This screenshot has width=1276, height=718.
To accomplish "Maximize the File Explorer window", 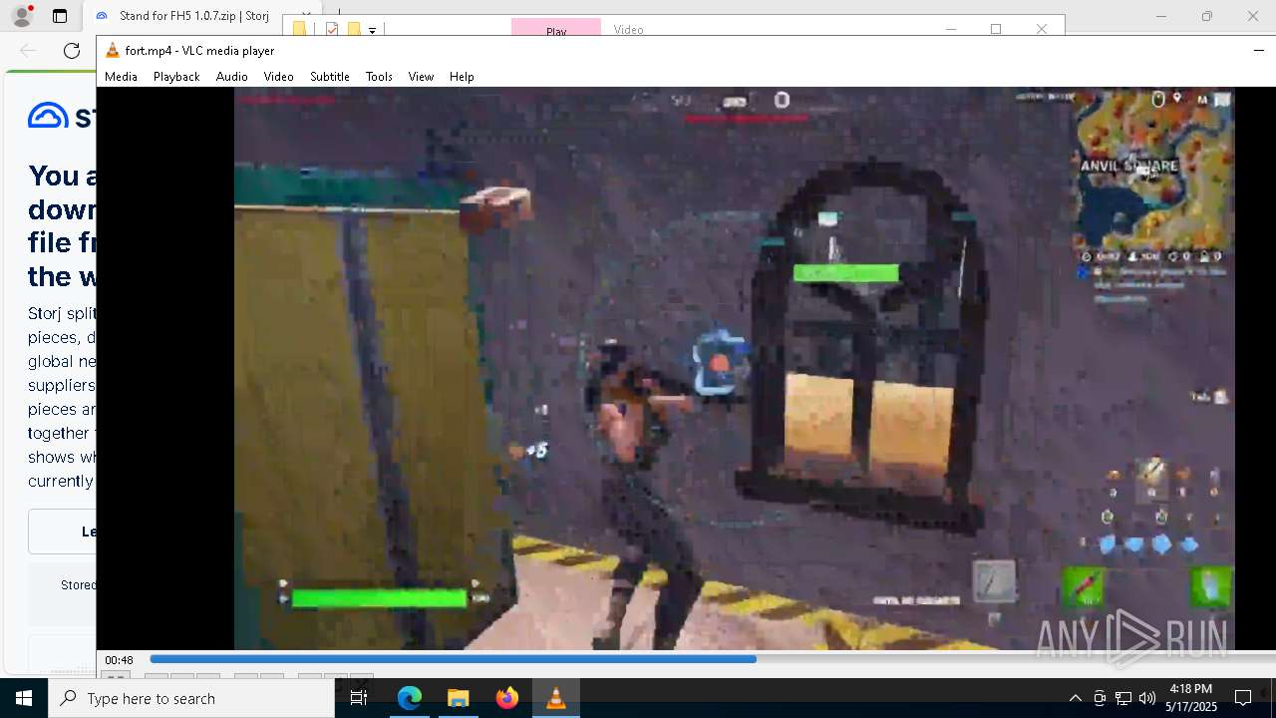I will pos(996,28).
